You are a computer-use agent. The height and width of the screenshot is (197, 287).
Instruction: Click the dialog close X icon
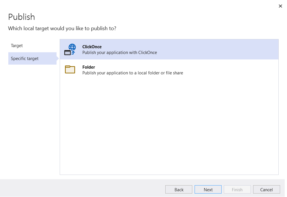click(x=280, y=6)
